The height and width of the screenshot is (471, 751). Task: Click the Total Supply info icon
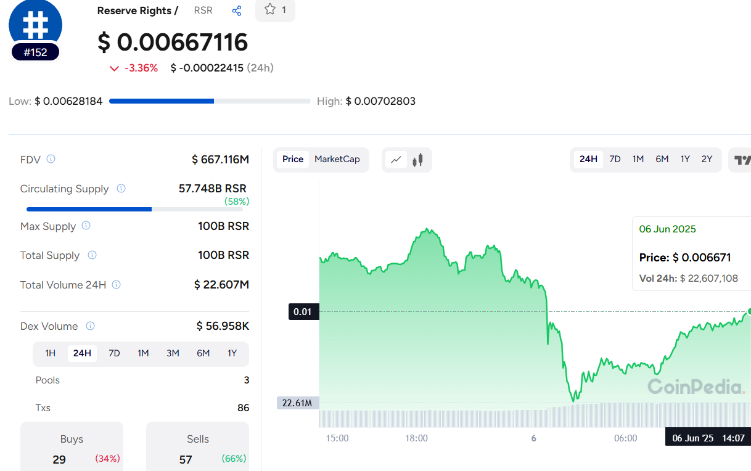[92, 255]
